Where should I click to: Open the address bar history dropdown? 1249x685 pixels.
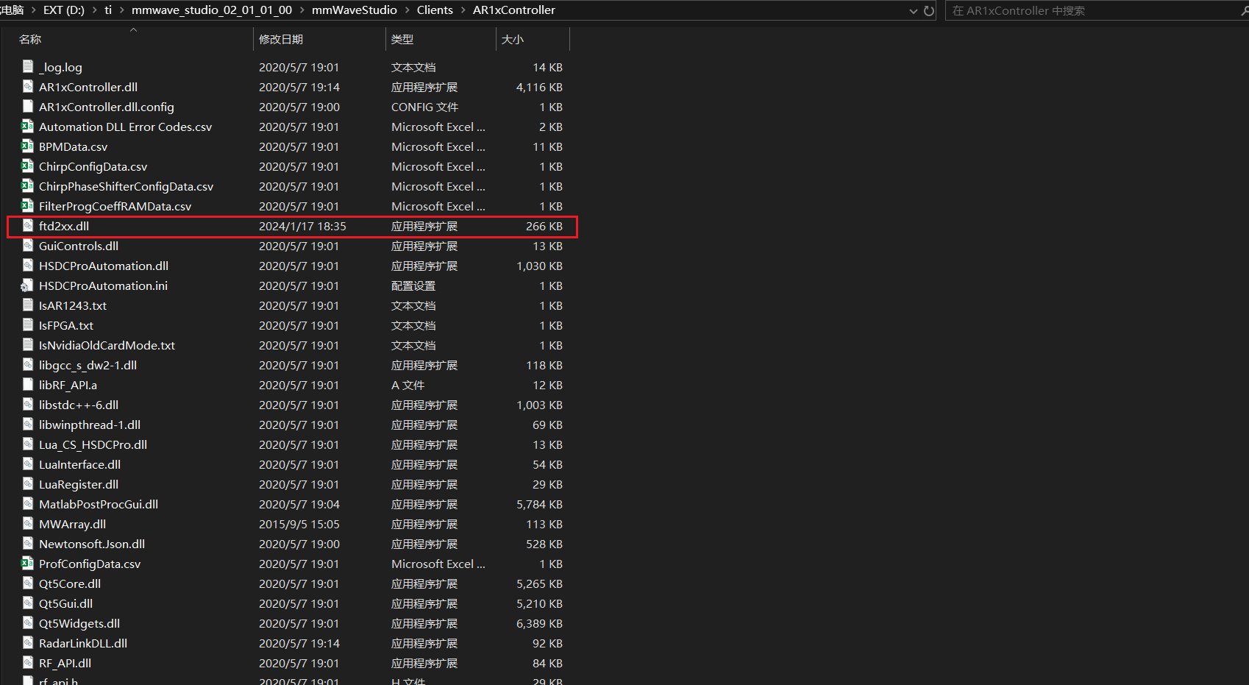coord(914,10)
